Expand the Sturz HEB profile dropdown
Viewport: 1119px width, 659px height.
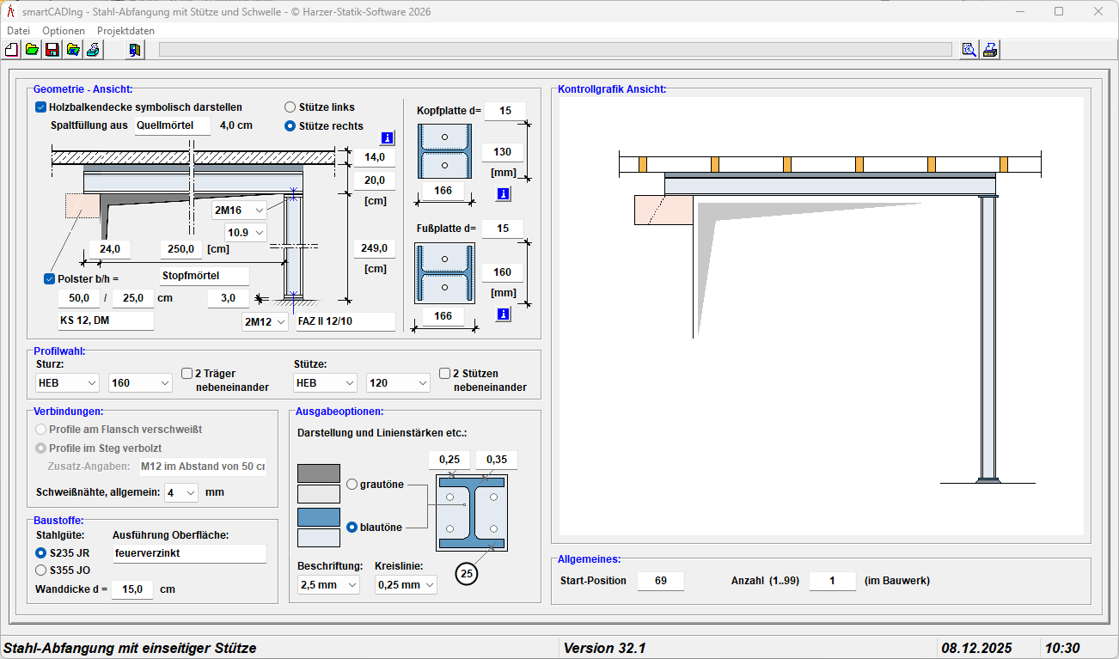pyautogui.click(x=68, y=382)
